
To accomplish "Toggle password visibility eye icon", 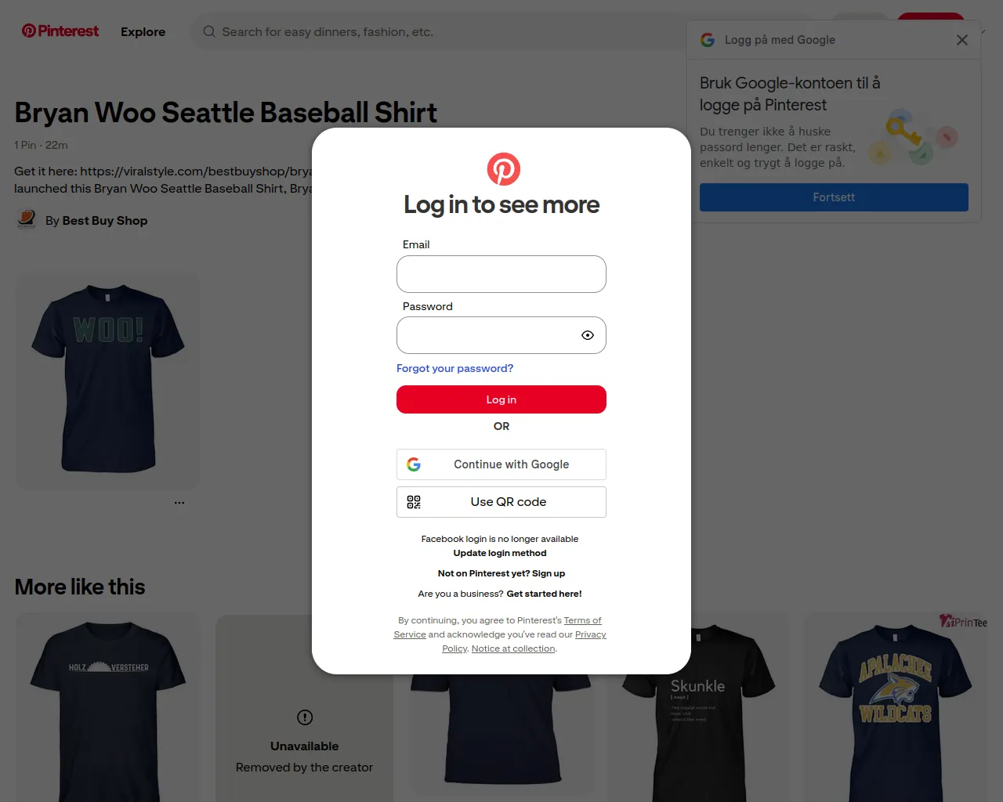I will point(588,335).
